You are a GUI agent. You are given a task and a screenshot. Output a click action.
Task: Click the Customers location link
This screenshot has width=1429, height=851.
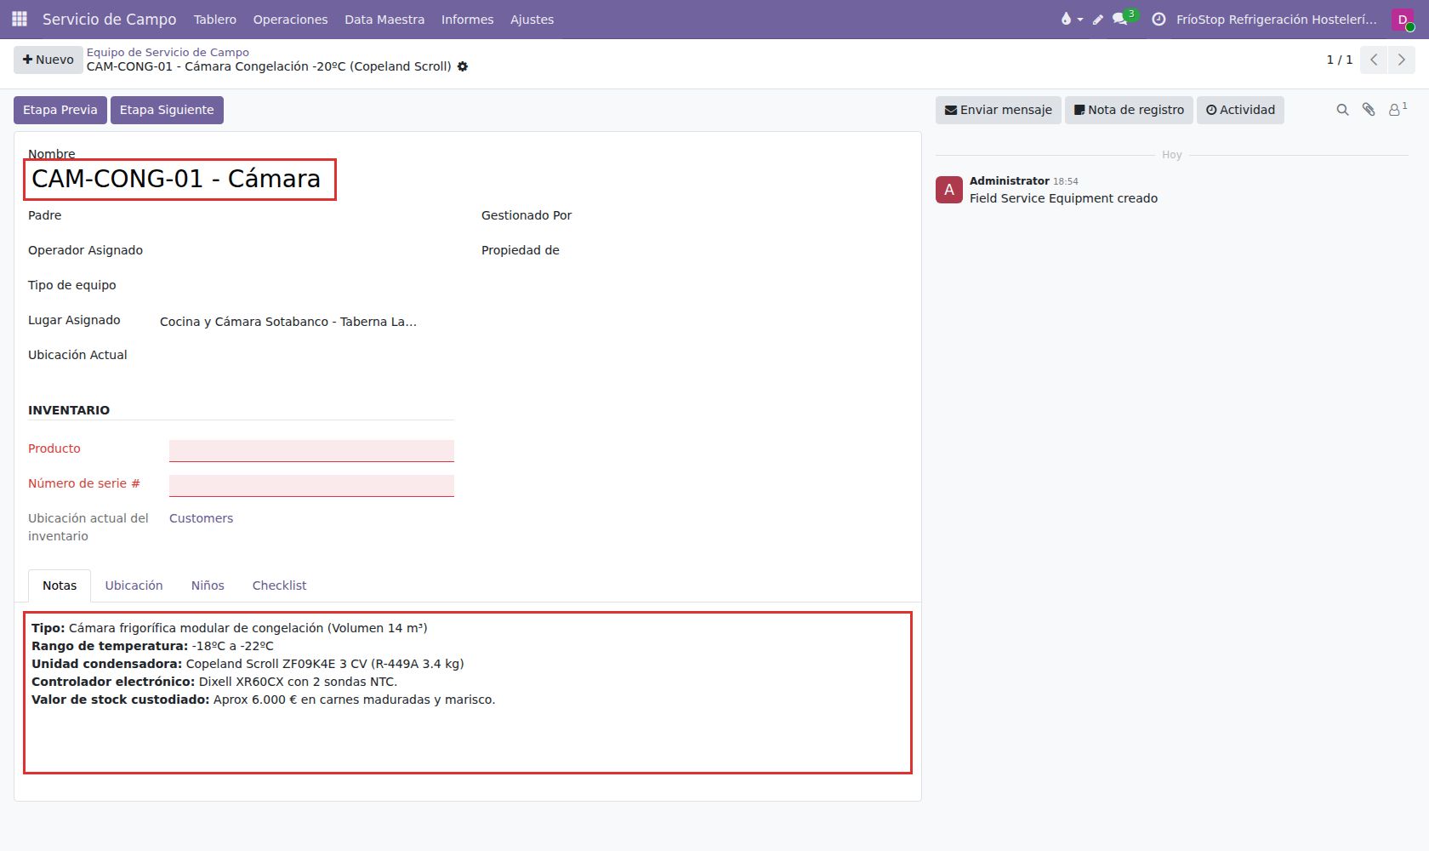pyautogui.click(x=201, y=518)
